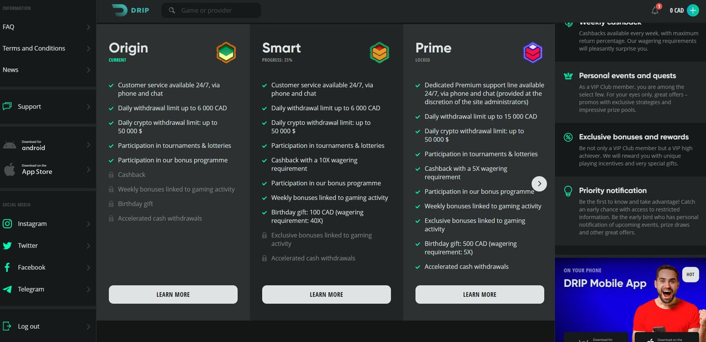Open the notifications bell
Screen dimensions: 706x342
click(655, 10)
